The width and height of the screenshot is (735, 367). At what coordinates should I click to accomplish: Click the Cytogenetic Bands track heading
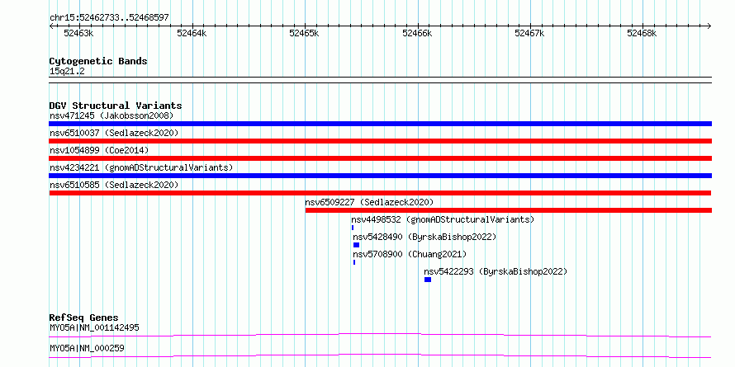(98, 61)
